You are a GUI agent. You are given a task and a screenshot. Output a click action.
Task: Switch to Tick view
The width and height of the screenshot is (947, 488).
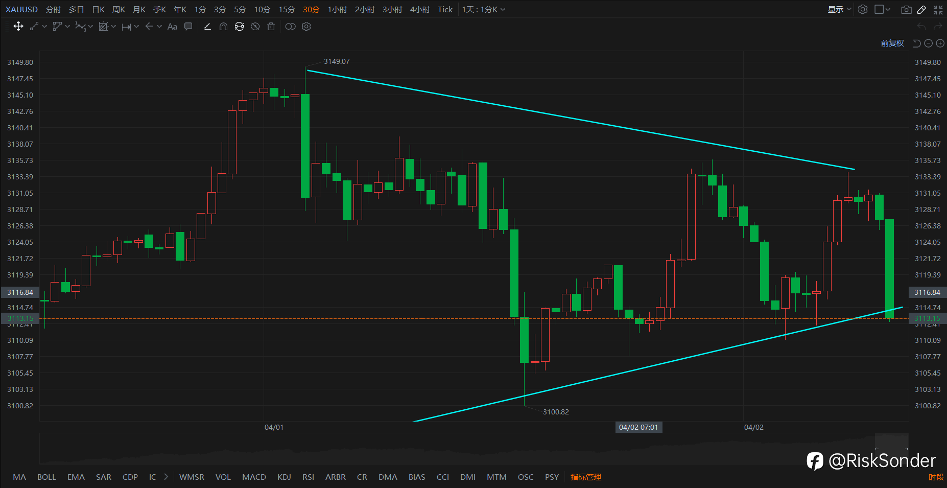(x=445, y=10)
